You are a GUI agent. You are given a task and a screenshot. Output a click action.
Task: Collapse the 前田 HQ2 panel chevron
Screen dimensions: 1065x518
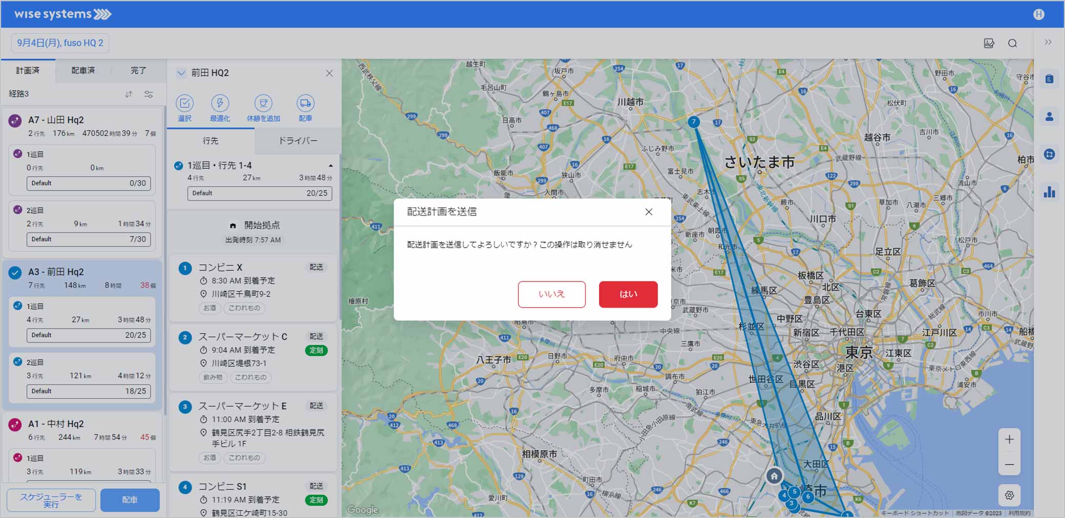tap(181, 73)
